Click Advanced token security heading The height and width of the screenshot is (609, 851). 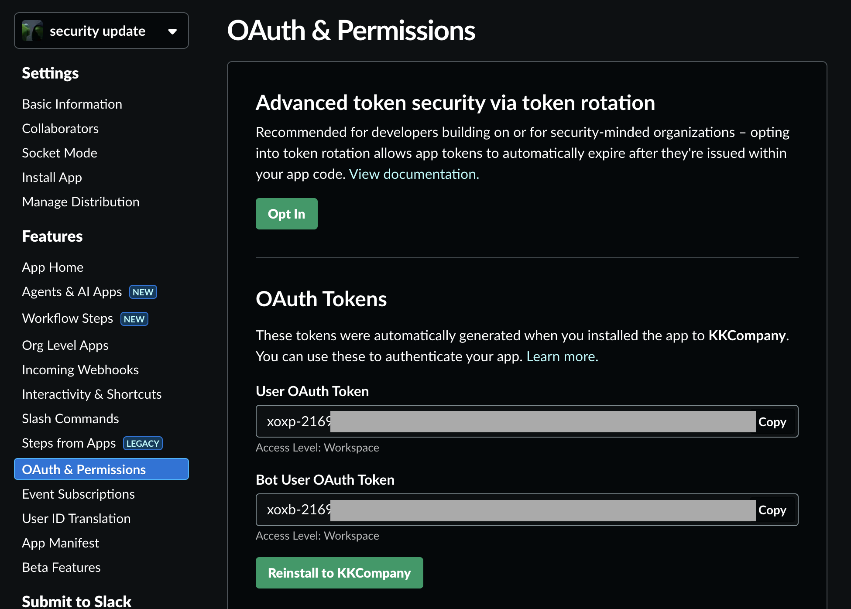[x=455, y=103]
